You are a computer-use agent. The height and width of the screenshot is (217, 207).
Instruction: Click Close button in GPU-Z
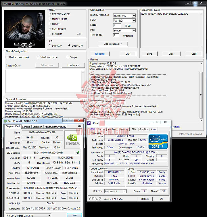click(74, 215)
